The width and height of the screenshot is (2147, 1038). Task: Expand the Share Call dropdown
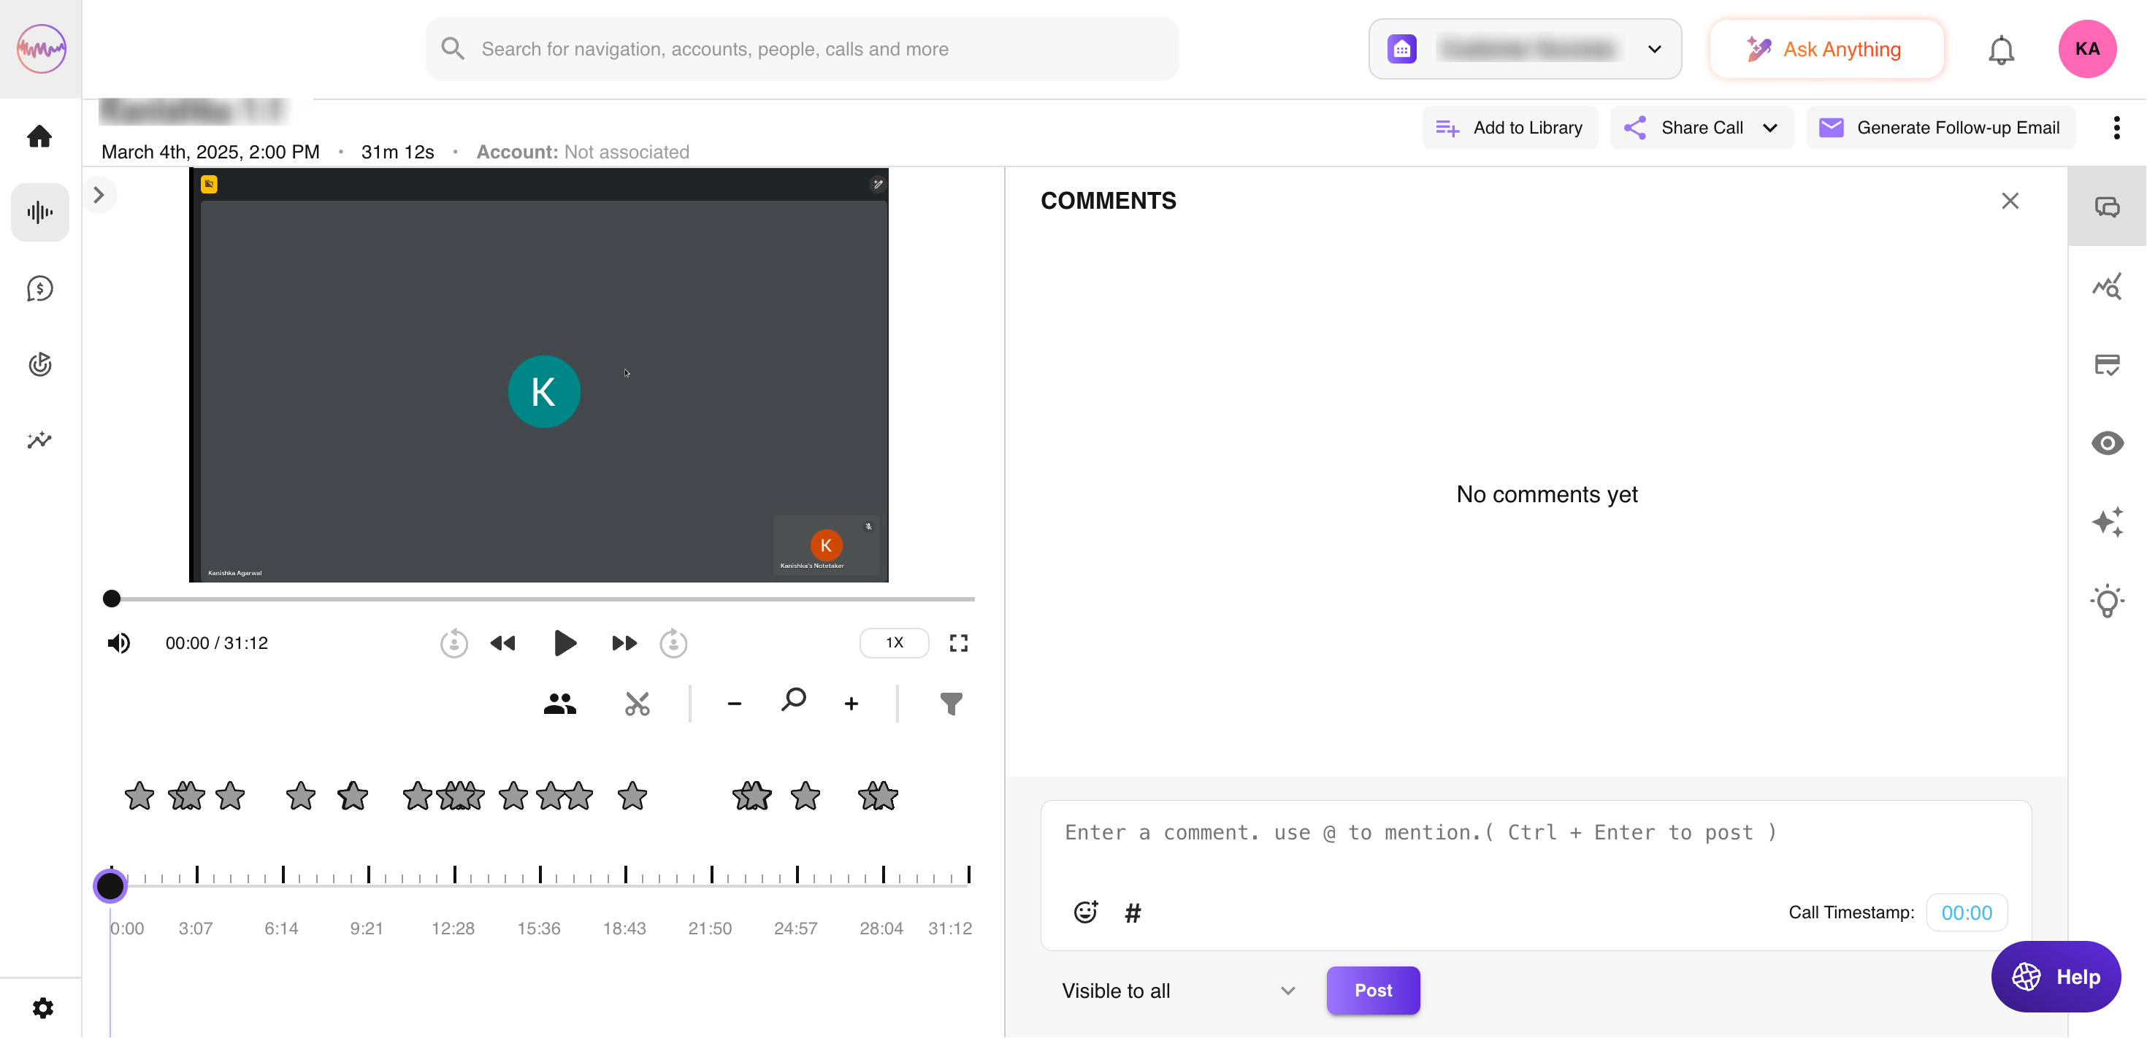[x=1770, y=128]
